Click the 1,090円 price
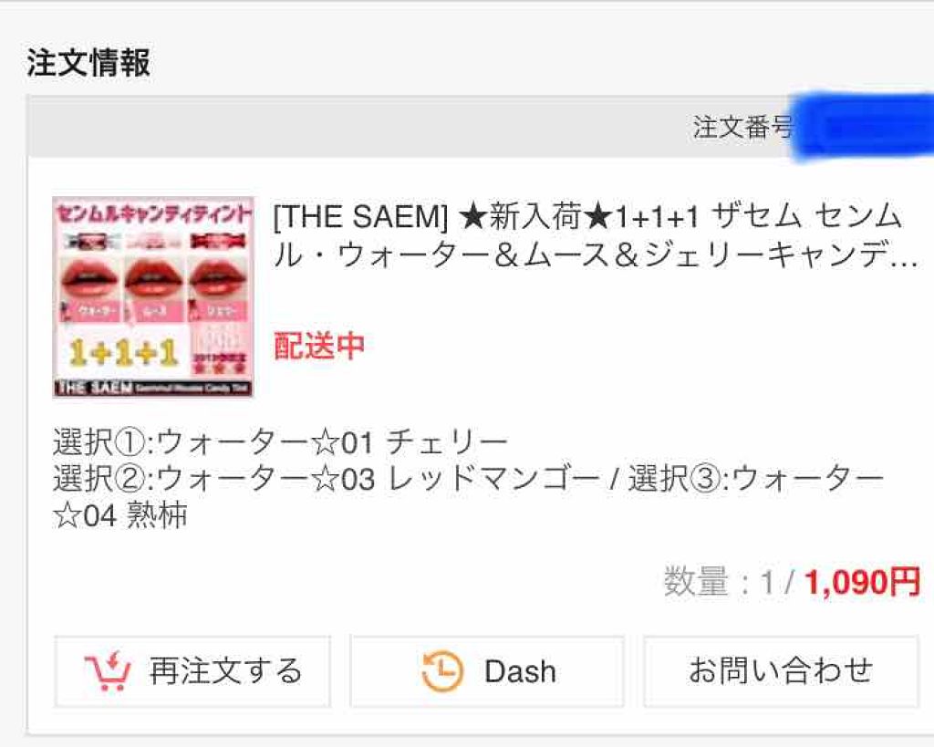The width and height of the screenshot is (934, 747). (862, 582)
